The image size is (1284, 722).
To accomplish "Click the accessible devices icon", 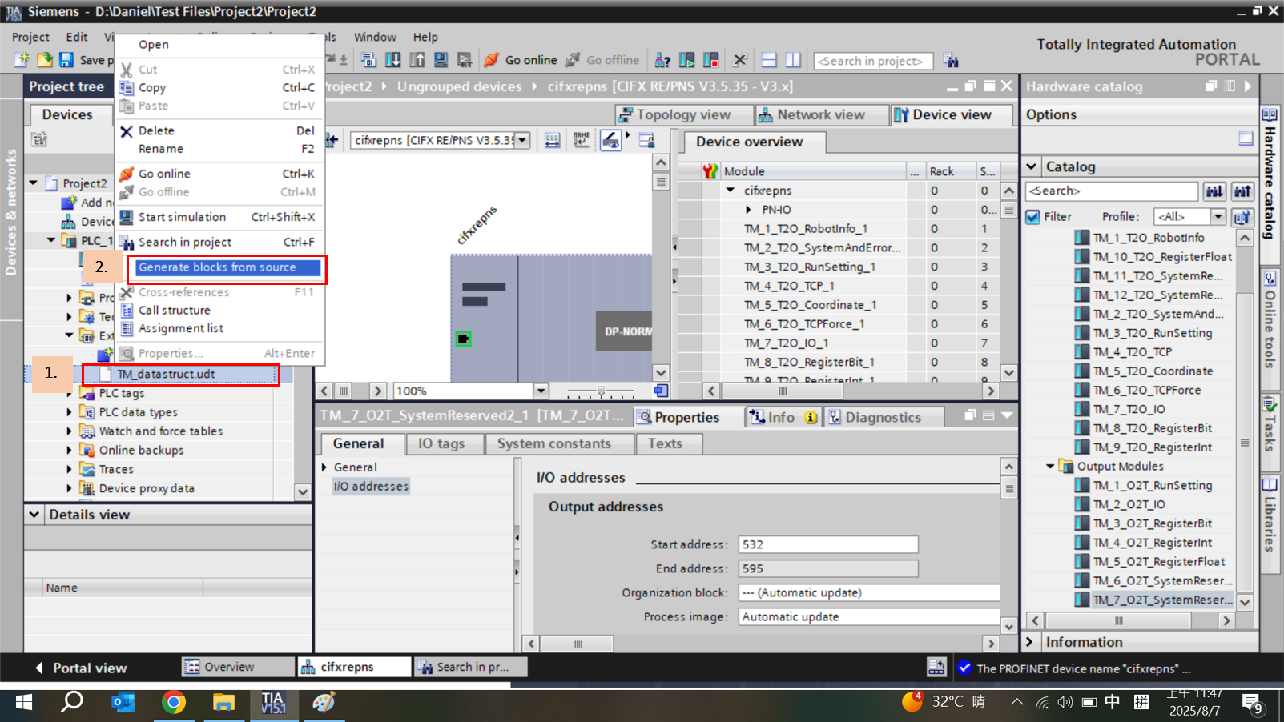I will click(662, 60).
